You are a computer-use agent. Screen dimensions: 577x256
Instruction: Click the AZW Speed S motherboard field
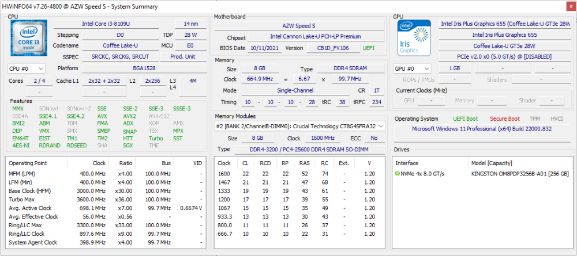coord(299,26)
